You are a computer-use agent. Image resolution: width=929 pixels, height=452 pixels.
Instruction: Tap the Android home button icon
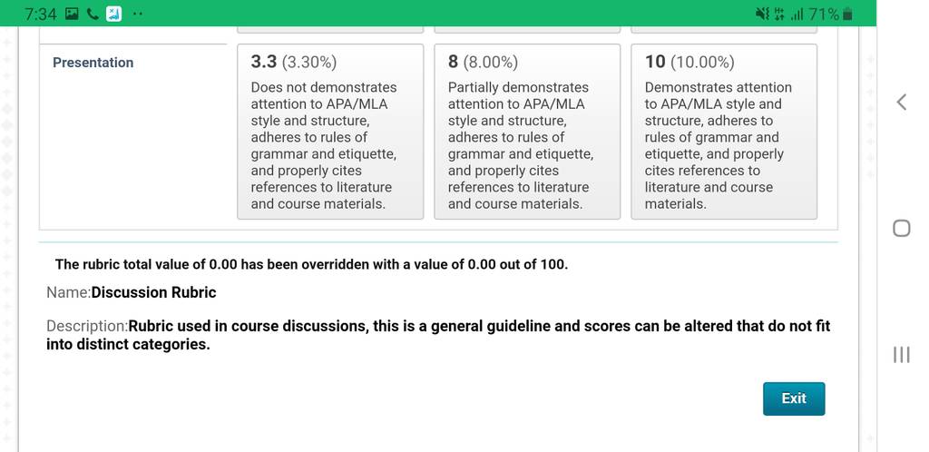pyautogui.click(x=901, y=228)
